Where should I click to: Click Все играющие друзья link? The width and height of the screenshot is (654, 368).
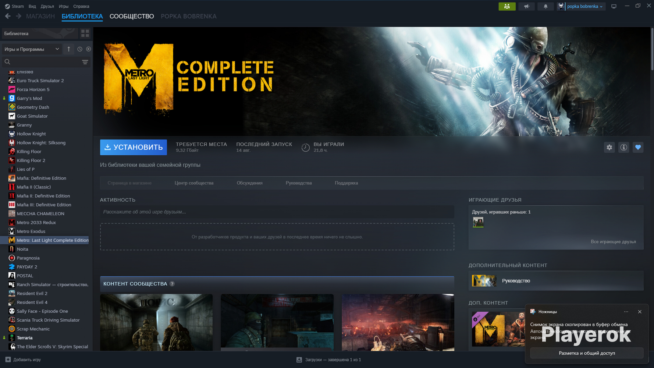(613, 242)
